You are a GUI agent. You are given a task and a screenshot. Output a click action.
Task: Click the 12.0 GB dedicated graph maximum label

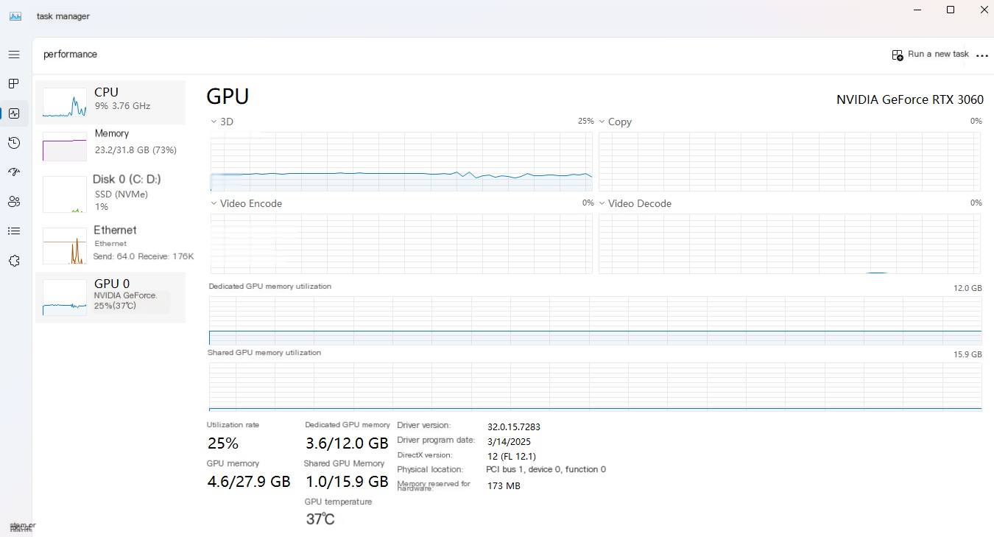pyautogui.click(x=967, y=288)
